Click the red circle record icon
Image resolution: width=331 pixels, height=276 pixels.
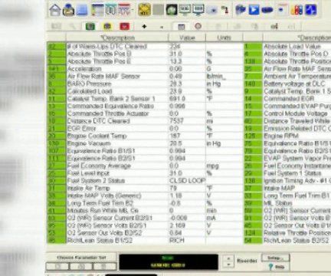[198, 26]
